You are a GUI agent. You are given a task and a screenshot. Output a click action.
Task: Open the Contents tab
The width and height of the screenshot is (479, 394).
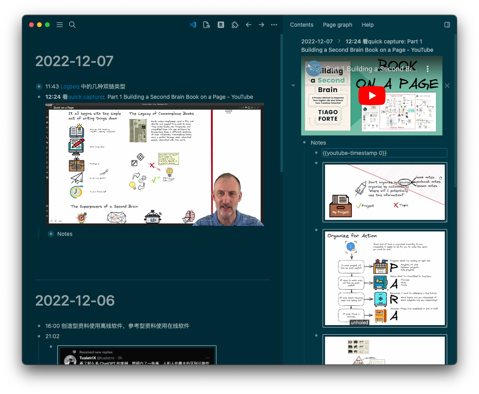[302, 25]
